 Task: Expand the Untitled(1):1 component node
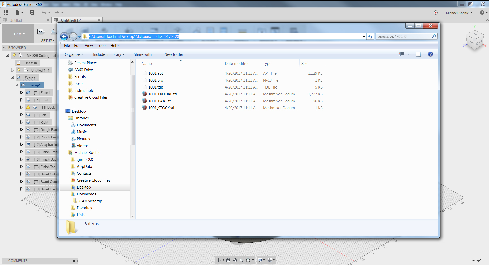coord(12,70)
